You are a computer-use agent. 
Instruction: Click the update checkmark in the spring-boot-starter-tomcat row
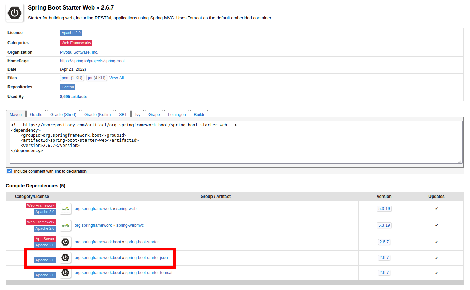[437, 273]
